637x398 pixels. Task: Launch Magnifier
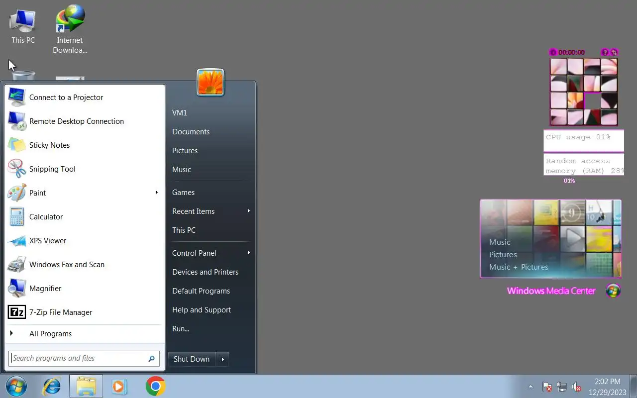point(85,289)
